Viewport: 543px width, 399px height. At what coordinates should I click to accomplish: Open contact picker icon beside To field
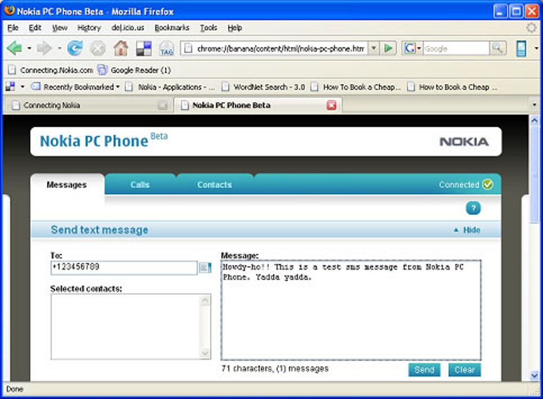click(204, 268)
